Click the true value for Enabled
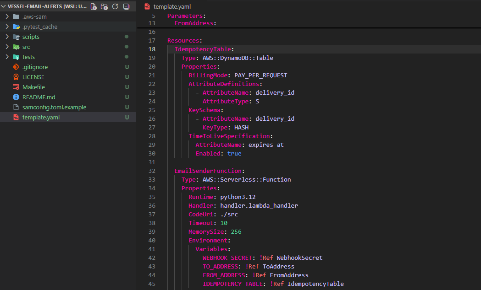 click(x=234, y=154)
